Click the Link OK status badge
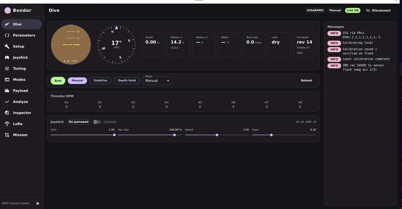 point(353,10)
